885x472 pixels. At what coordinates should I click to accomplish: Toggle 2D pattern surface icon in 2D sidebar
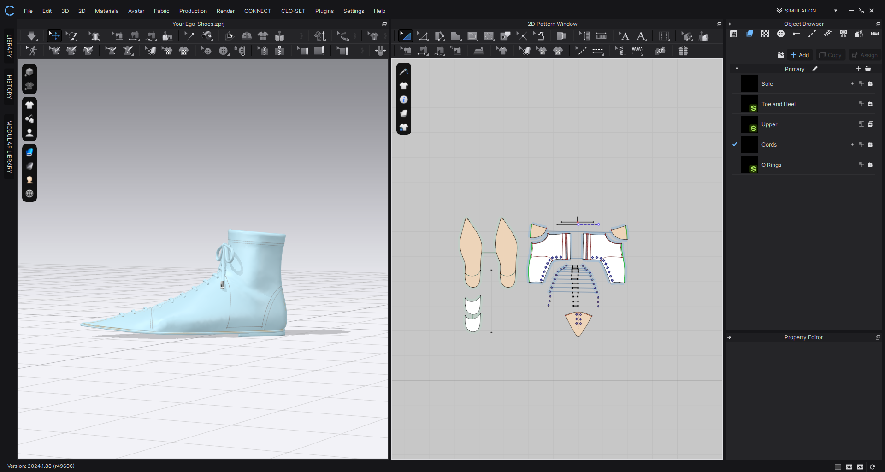pos(404,113)
